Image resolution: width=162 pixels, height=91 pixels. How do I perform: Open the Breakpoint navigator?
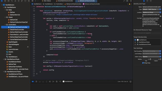point(25,1)
